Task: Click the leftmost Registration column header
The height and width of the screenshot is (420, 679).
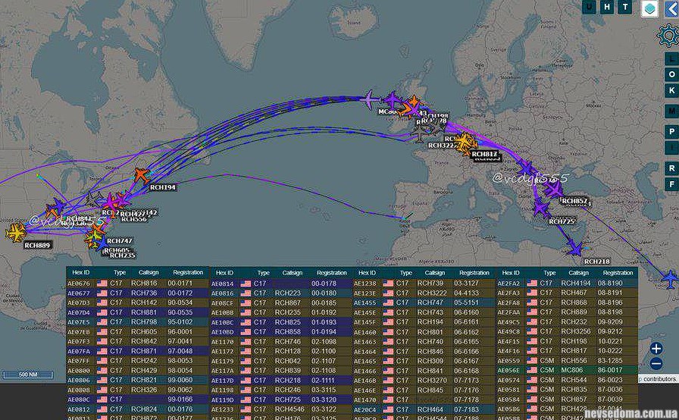Action: (187, 272)
